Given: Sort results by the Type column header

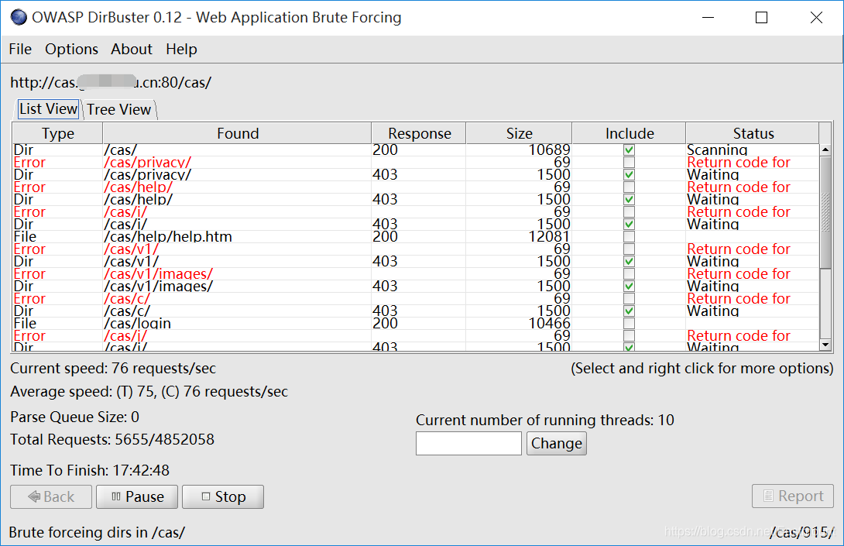Looking at the screenshot, I should [x=57, y=133].
